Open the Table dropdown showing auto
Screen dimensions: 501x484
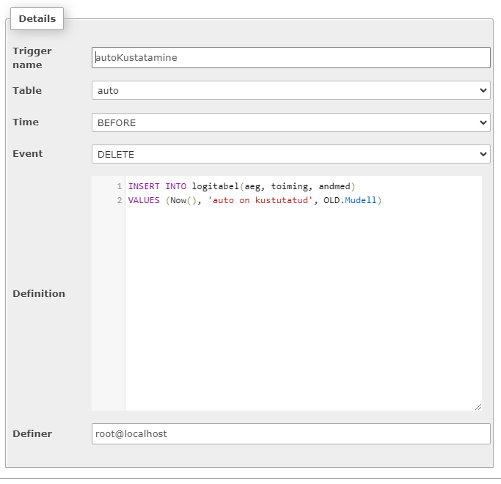point(290,91)
